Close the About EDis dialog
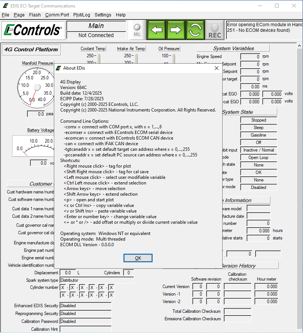The image size is (303, 333). pos(216,68)
